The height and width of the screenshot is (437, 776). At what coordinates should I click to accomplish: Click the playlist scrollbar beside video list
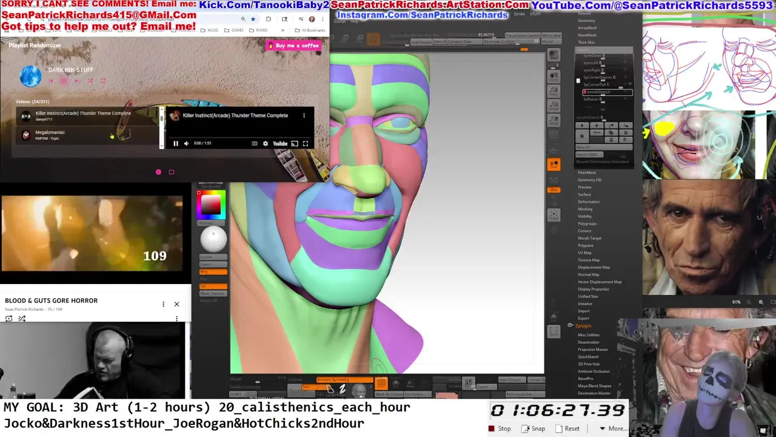(161, 127)
